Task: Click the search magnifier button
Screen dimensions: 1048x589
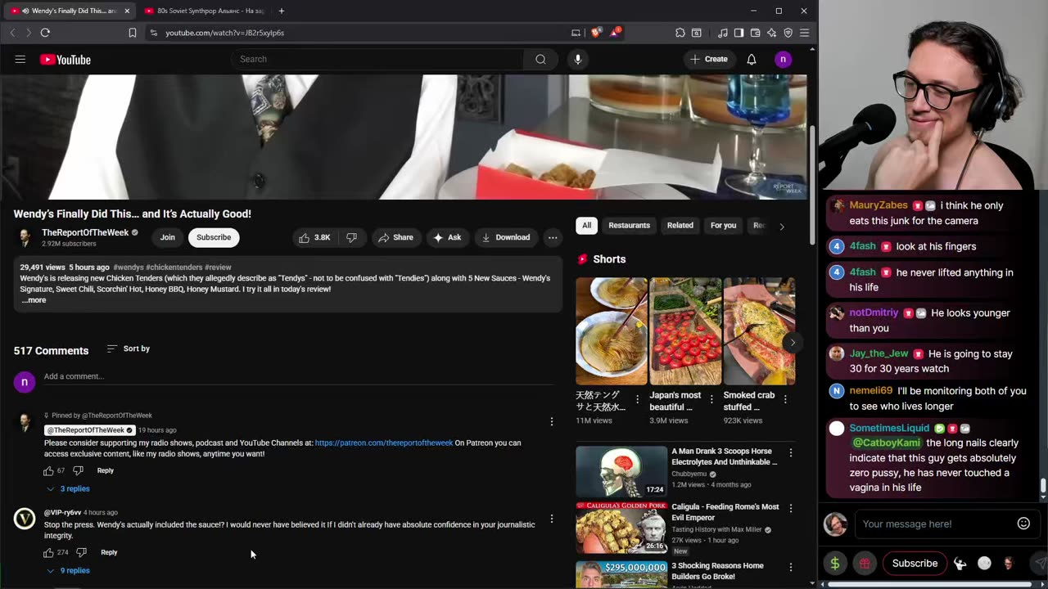Action: [540, 59]
